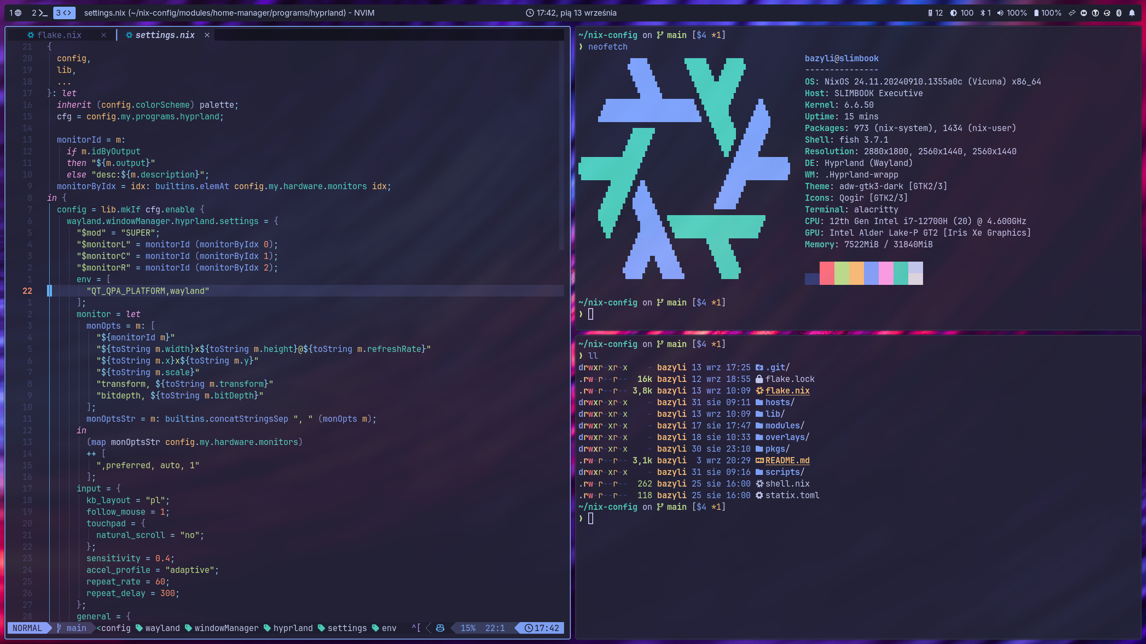The width and height of the screenshot is (1146, 644).
Task: Click the window title settings.nix NVIM
Action: pos(229,13)
